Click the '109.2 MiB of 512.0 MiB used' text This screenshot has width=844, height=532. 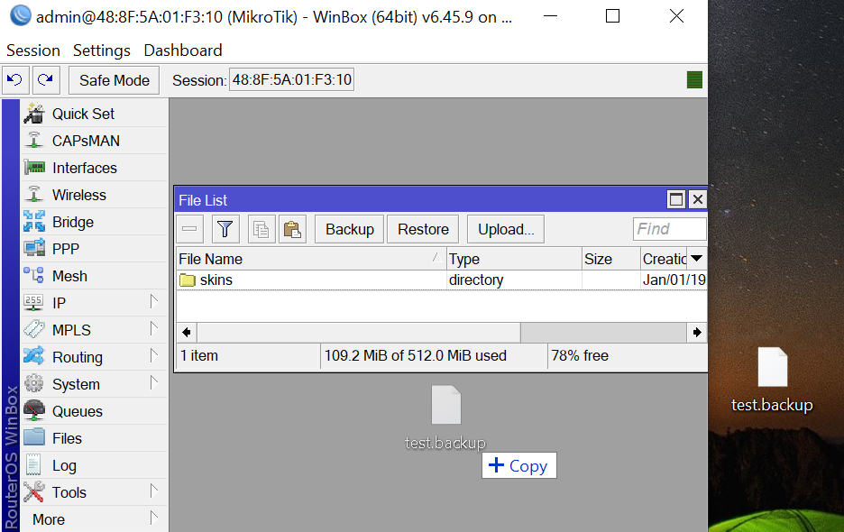416,355
